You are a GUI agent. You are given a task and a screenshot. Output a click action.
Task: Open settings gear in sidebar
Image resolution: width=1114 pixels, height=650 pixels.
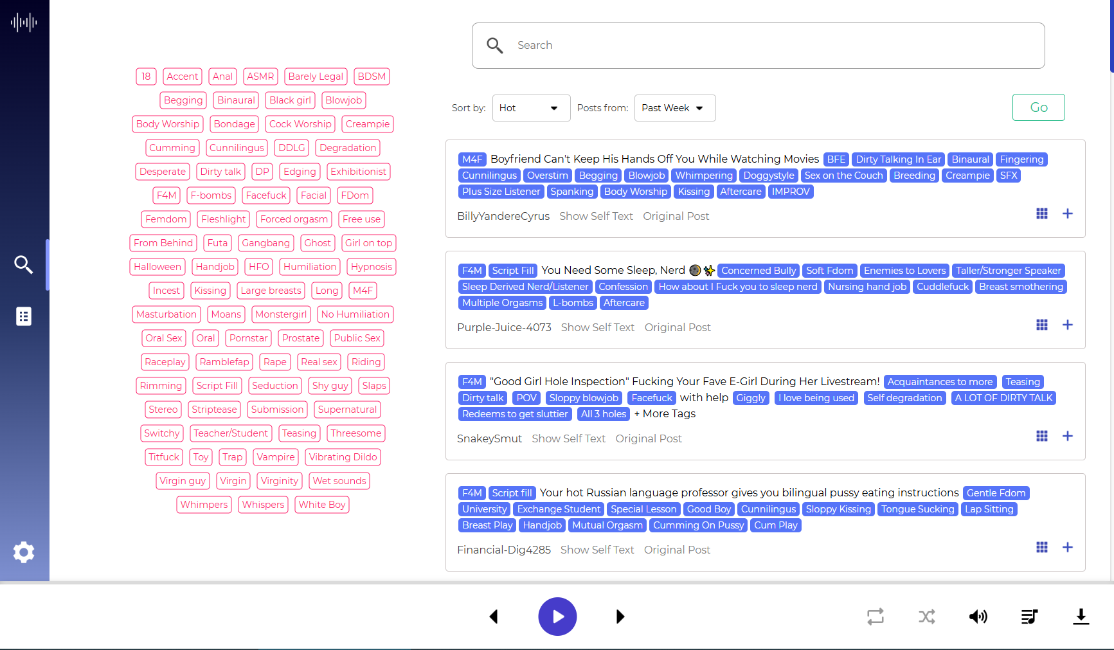pyautogui.click(x=24, y=552)
